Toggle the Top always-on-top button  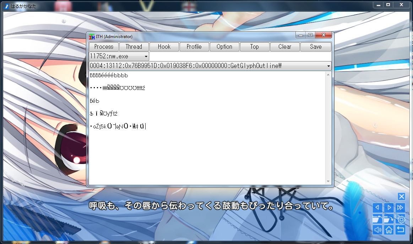point(254,47)
